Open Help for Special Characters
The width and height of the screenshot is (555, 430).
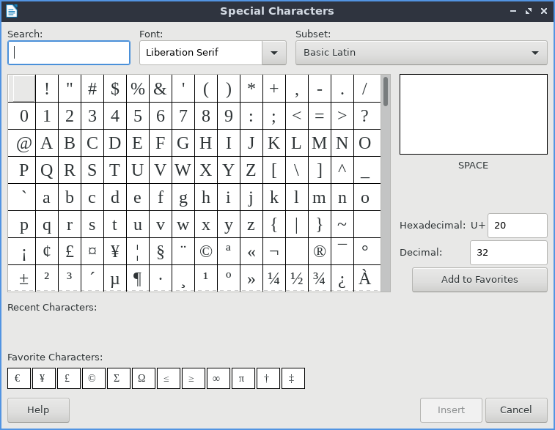[38, 410]
